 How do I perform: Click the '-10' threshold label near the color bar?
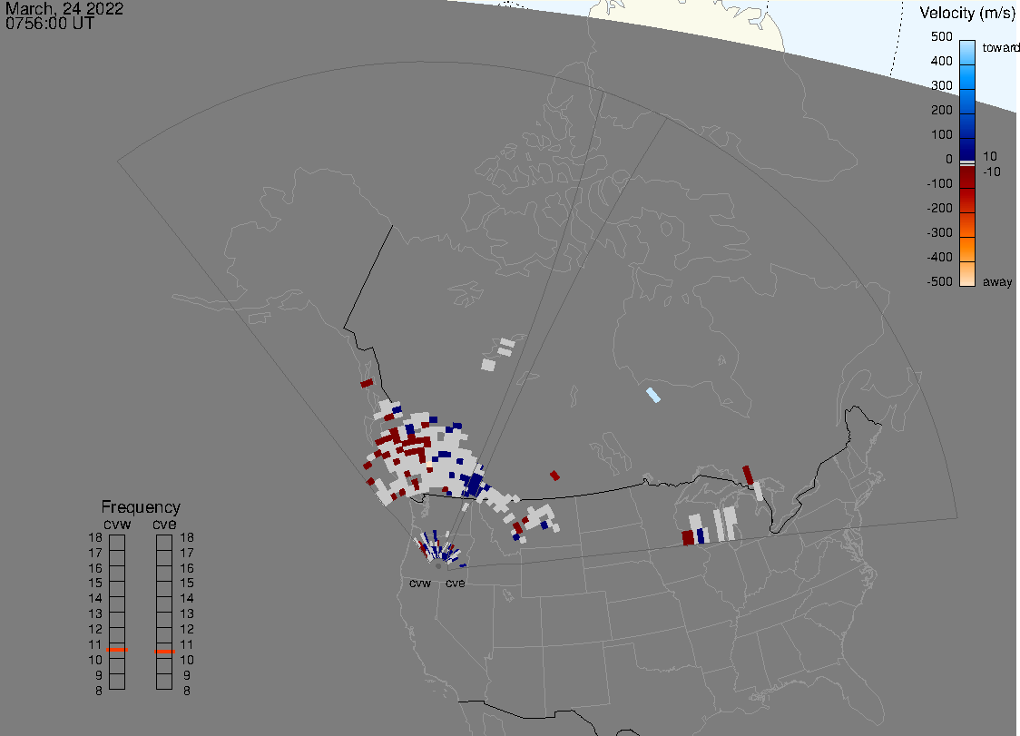991,172
